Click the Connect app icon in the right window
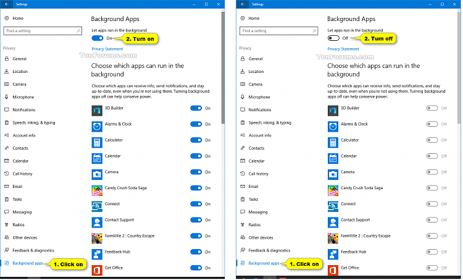The height and width of the screenshot is (280, 463). coord(333,206)
